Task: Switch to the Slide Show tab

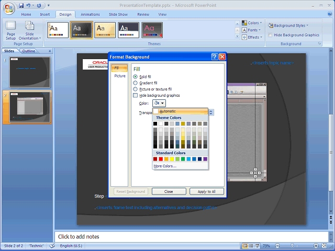Action: coord(118,14)
